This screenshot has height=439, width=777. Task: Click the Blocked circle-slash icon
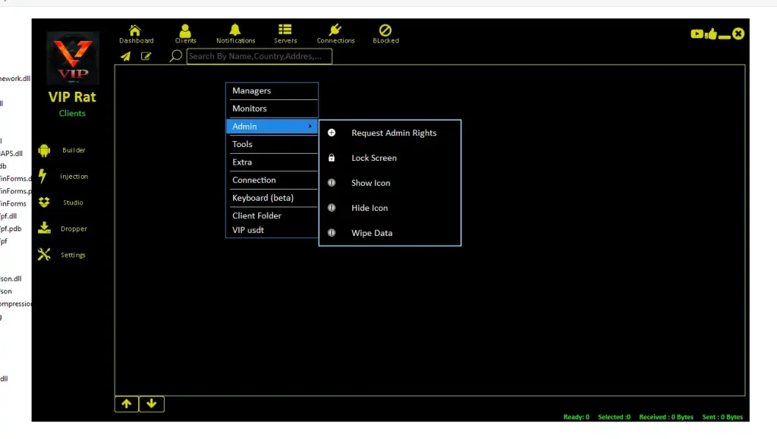(x=385, y=30)
